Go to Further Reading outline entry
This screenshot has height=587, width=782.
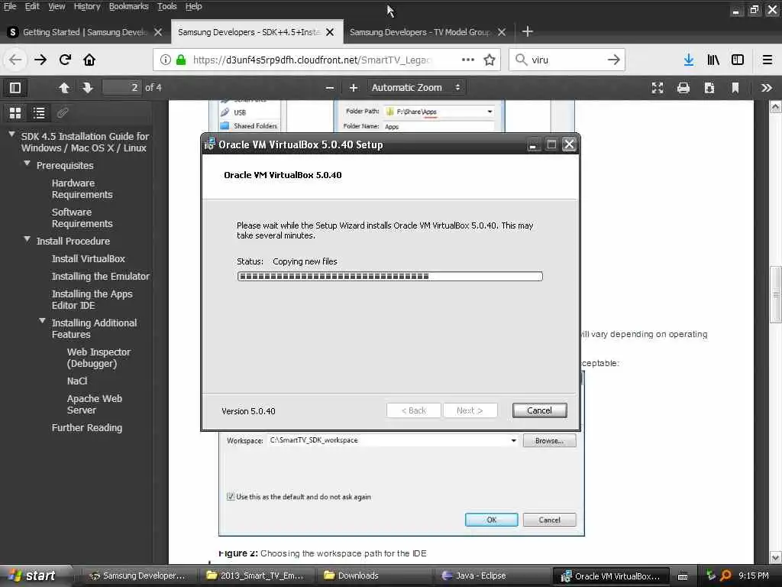coord(87,427)
